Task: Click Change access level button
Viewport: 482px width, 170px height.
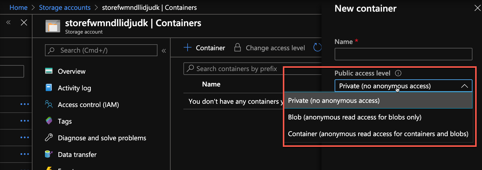Action: tap(270, 48)
